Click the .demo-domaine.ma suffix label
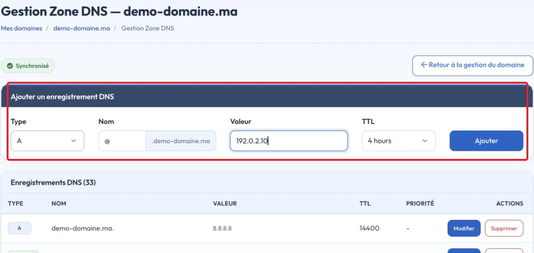 [x=181, y=141]
